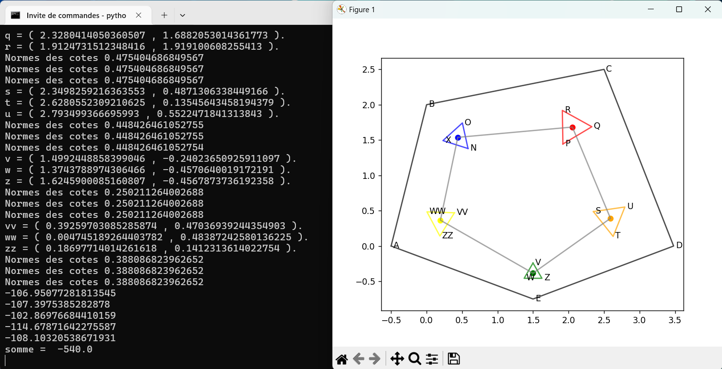Click the green dot near label W
The width and height of the screenshot is (722, 369).
pos(533,273)
